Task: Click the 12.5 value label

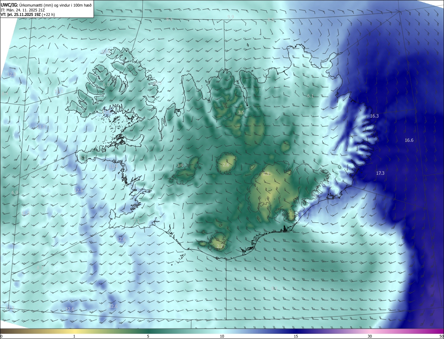Action: [x=79, y=191]
